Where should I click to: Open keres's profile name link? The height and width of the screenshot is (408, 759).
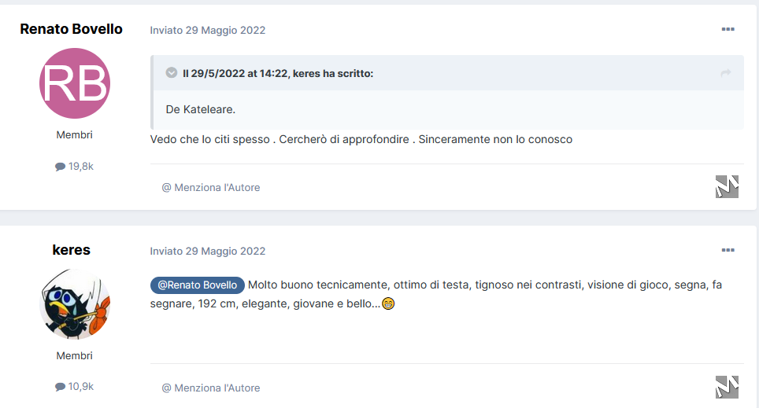point(71,250)
